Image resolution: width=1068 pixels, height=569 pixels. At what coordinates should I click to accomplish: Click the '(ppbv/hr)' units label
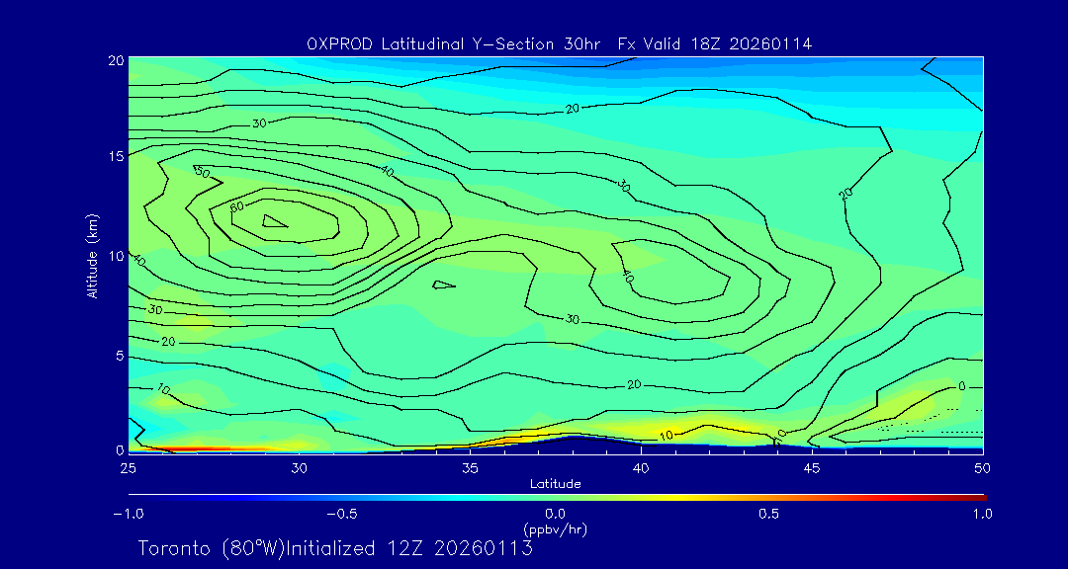click(555, 528)
